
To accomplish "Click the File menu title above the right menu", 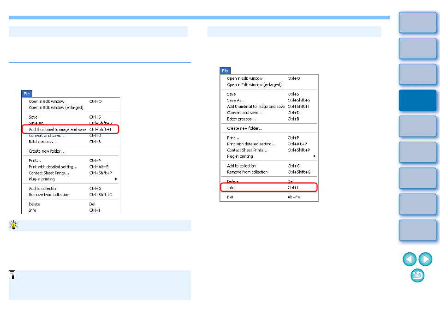I will (225, 71).
